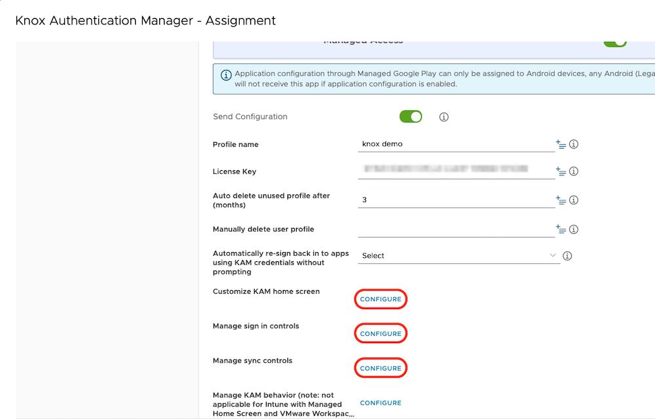Image resolution: width=655 pixels, height=419 pixels.
Task: Open the Automatically re-sign back in dropdown
Action: 458,256
